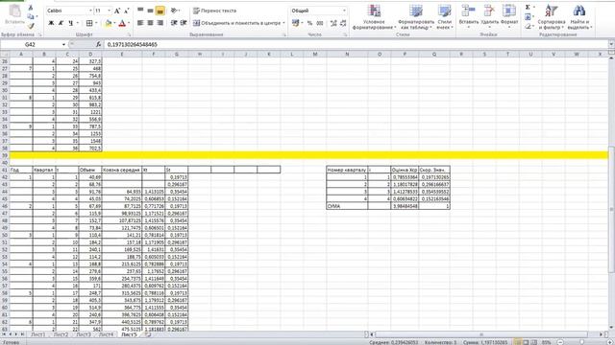Open the Общий number format dropdown

[344, 11]
